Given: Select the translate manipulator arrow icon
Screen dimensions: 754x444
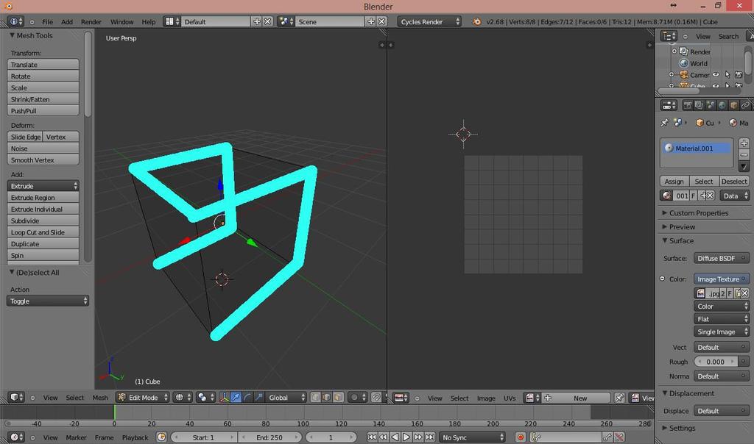Looking at the screenshot, I should click(x=236, y=398).
